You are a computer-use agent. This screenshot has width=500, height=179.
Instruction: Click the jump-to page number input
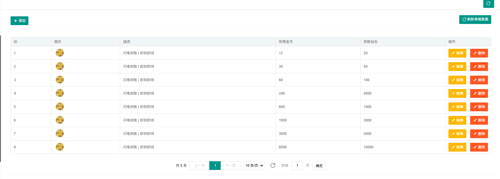click(x=297, y=166)
